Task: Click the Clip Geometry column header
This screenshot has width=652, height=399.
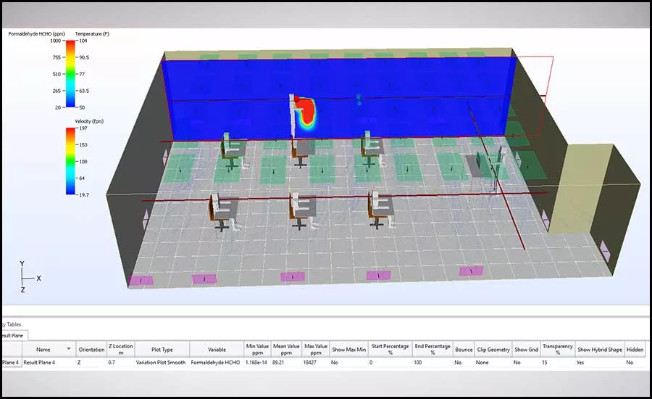Action: [x=493, y=350]
